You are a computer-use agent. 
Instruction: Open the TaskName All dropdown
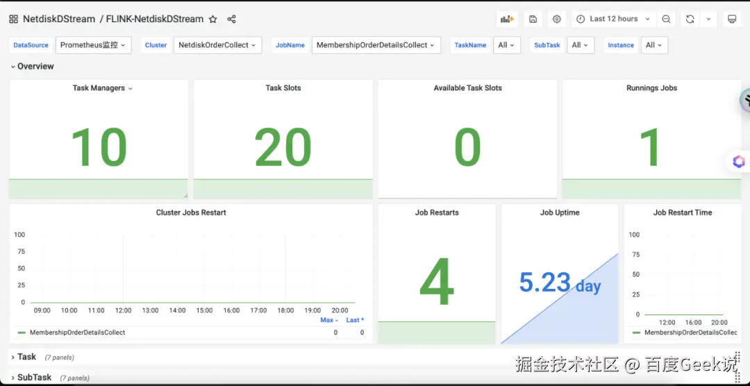click(x=506, y=45)
